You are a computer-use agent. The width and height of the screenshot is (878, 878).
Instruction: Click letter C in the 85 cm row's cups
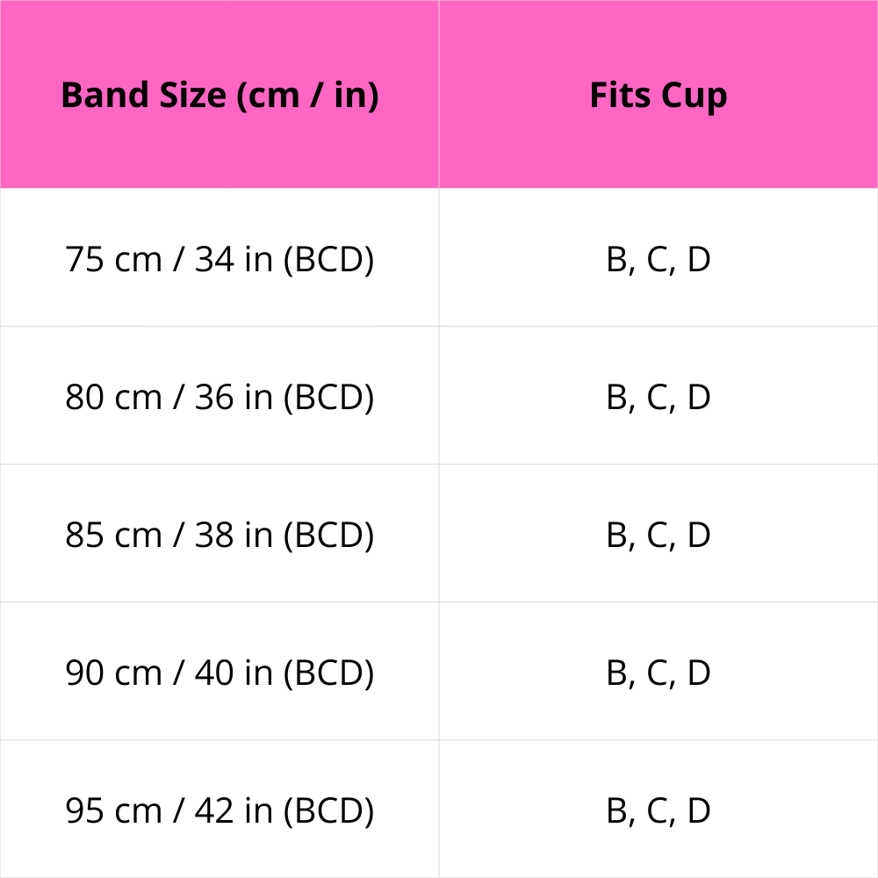click(658, 536)
